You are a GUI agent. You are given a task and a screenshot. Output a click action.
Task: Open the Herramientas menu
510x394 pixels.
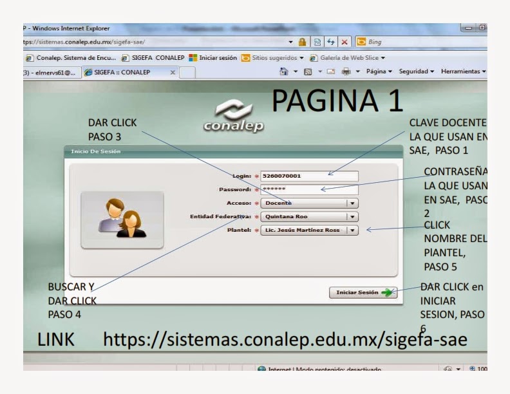(463, 71)
